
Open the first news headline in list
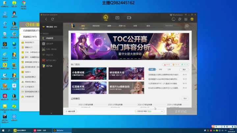pyautogui.click(x=164, y=75)
